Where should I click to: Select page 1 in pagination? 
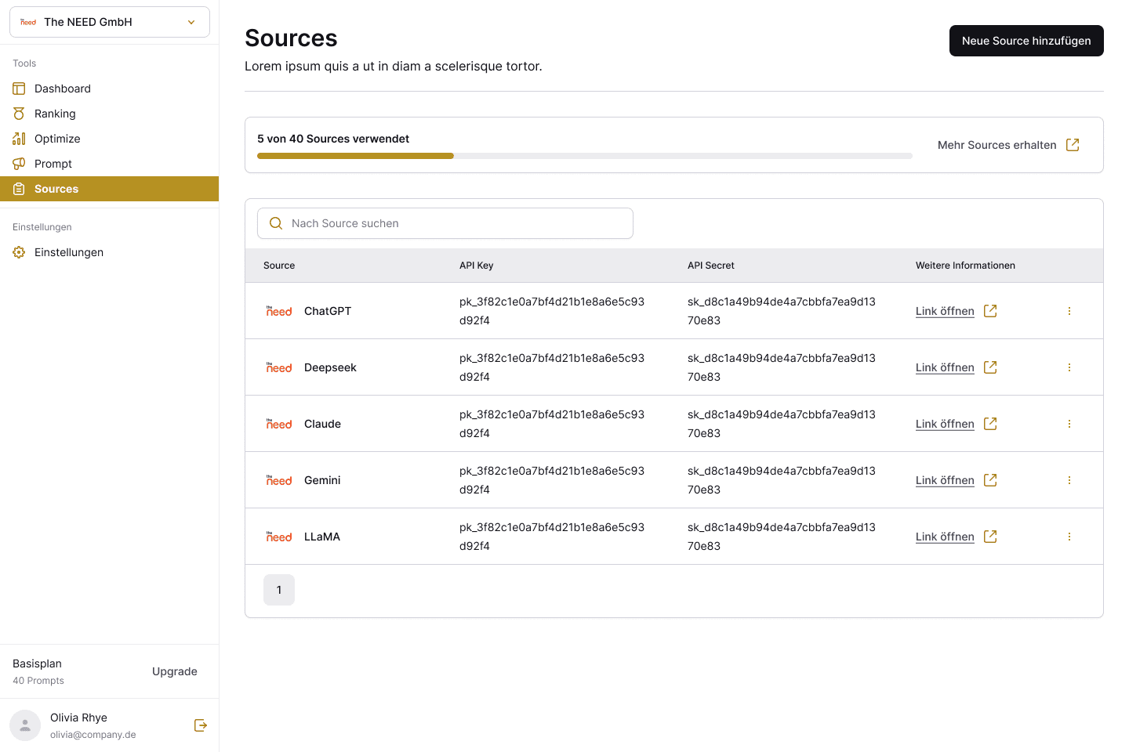click(279, 590)
